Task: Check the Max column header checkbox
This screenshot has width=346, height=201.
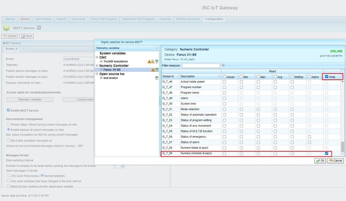Action: pos(258,77)
